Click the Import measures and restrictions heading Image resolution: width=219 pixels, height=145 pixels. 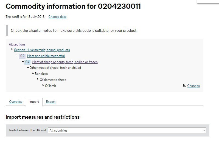tap(43, 117)
